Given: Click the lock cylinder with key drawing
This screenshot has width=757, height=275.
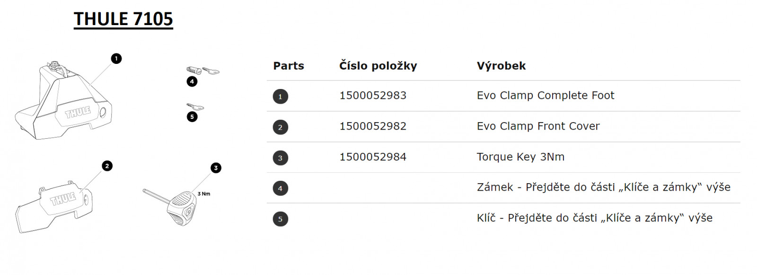Looking at the screenshot, I should click(x=202, y=71).
